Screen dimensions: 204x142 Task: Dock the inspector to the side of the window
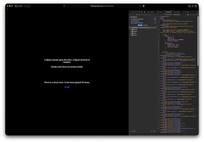132,12
